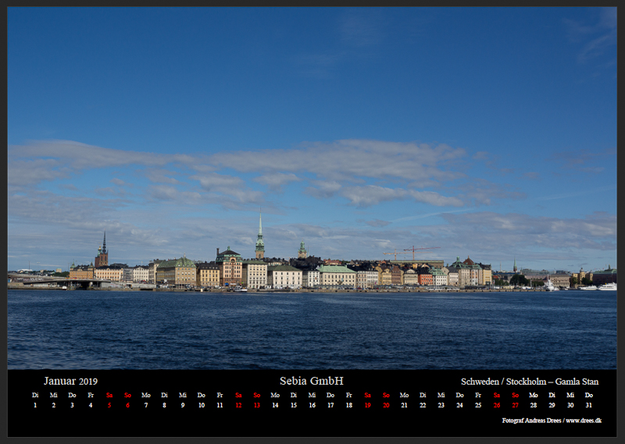
Task: Click the 'Fr' weekday label above date 18
Action: 348,395
